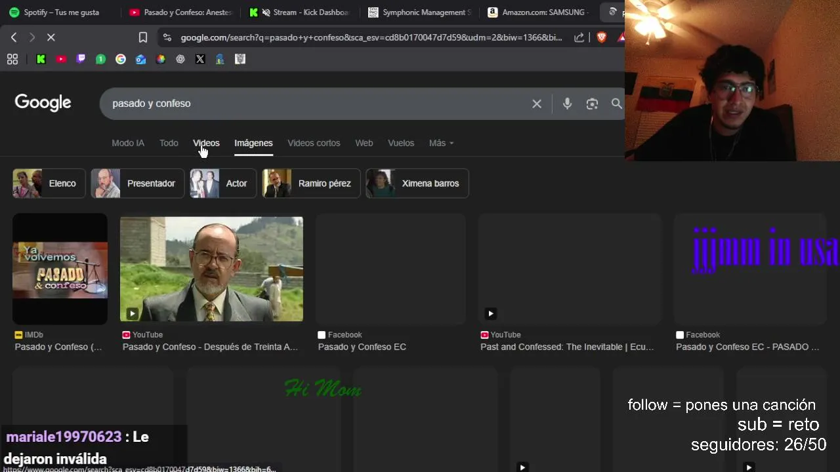
Task: Click the address bar URL
Action: coord(371,37)
